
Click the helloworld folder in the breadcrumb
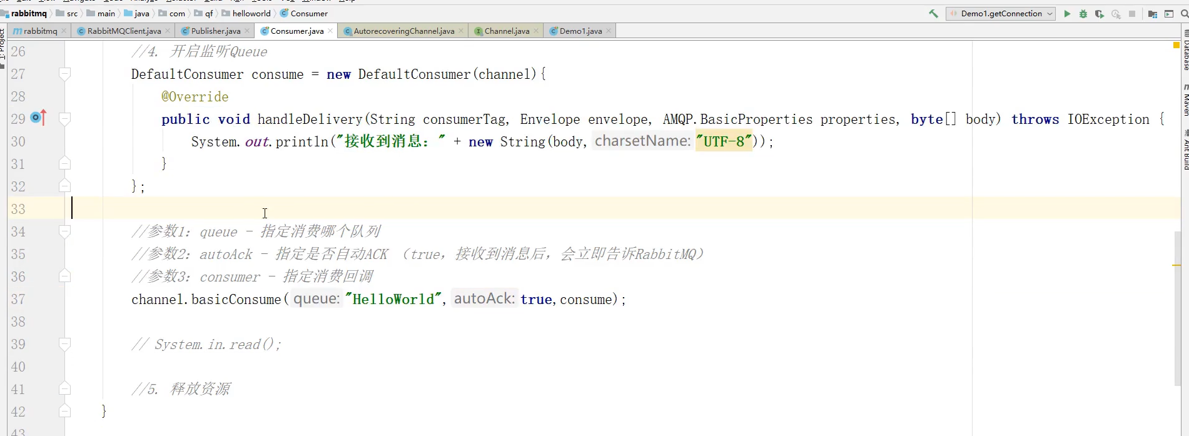[x=251, y=13]
